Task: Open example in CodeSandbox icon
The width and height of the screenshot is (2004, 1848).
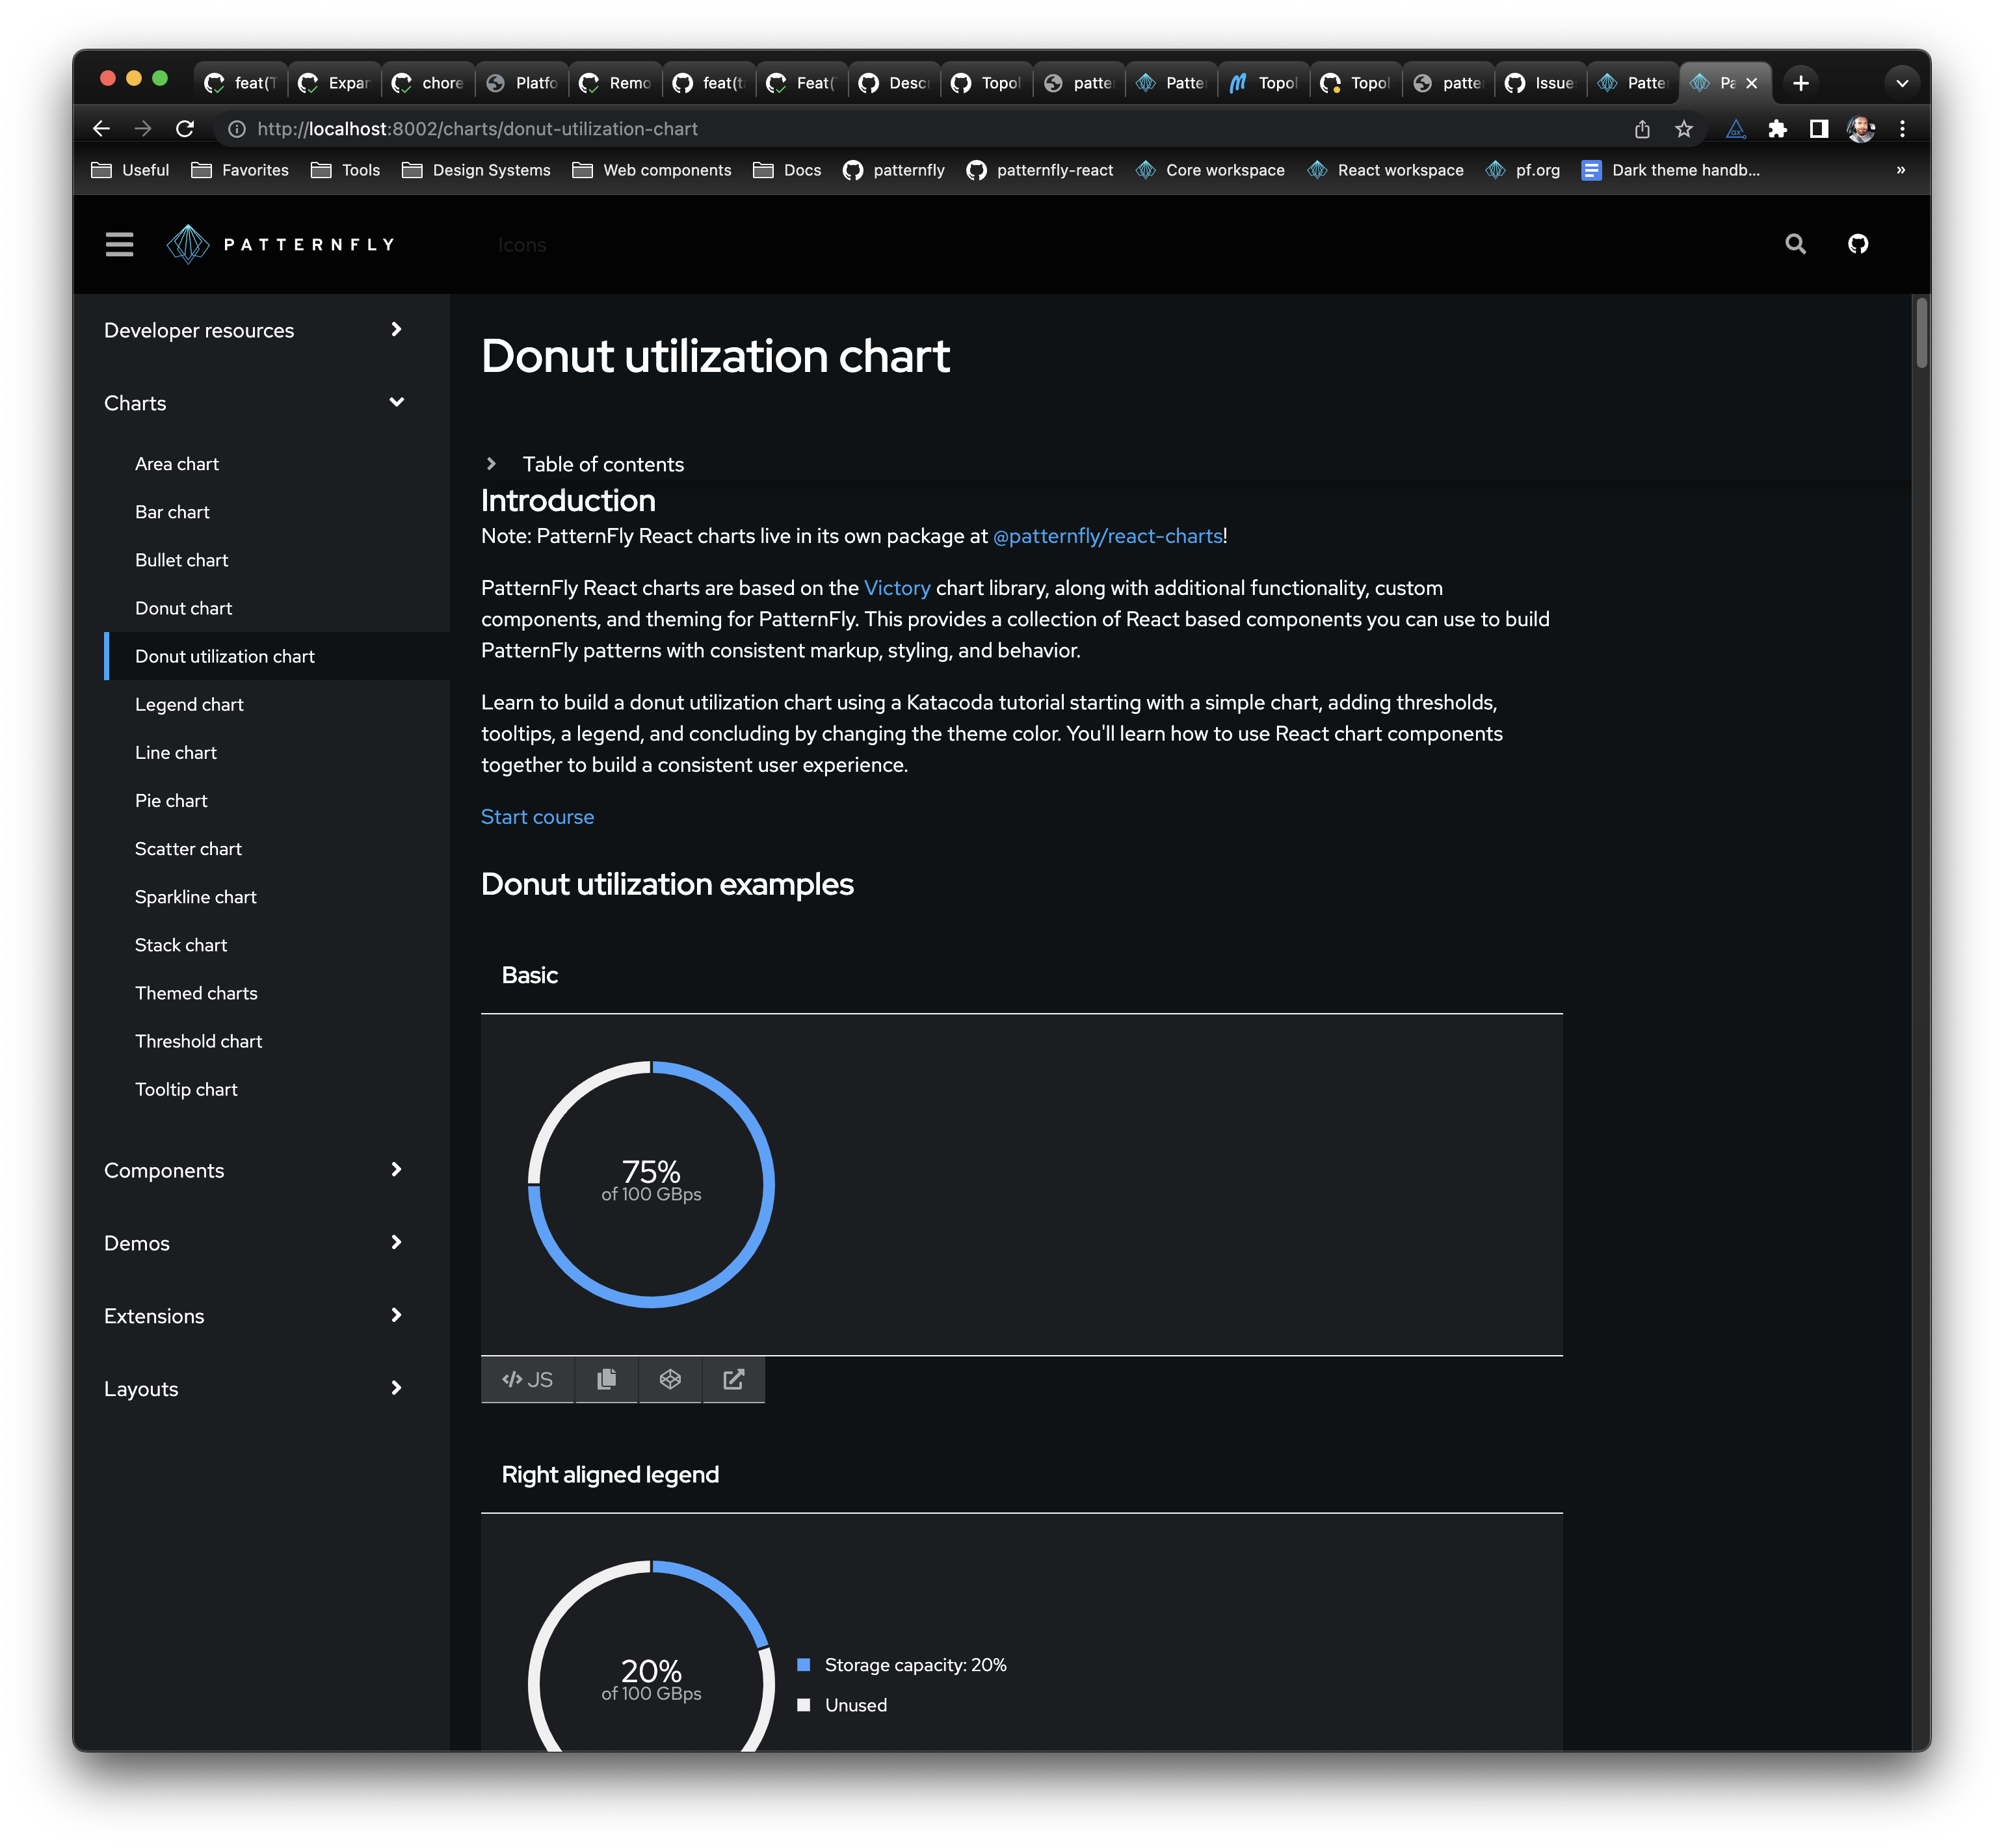Action: (x=670, y=1379)
